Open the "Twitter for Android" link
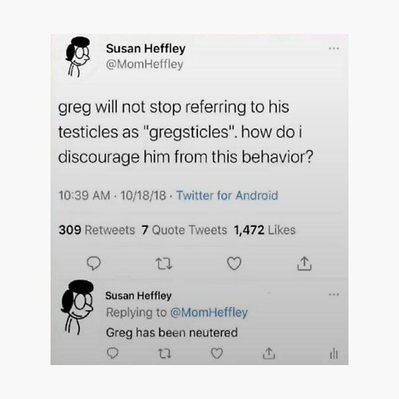 point(228,196)
